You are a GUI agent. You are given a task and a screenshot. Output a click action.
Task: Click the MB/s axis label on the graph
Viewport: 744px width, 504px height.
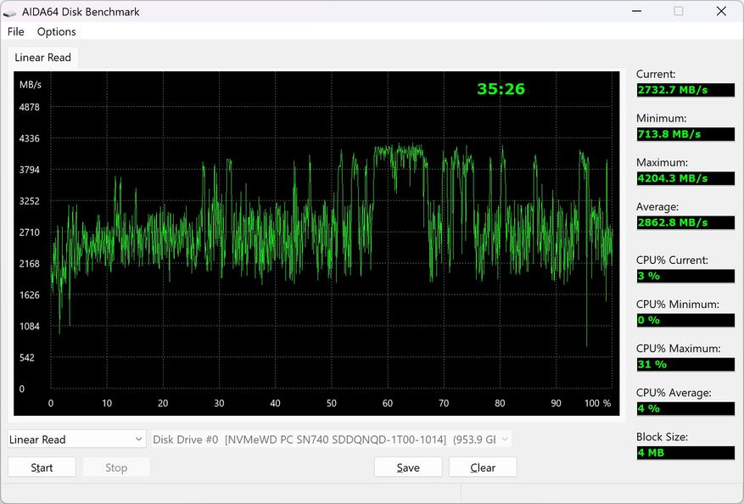(x=31, y=85)
